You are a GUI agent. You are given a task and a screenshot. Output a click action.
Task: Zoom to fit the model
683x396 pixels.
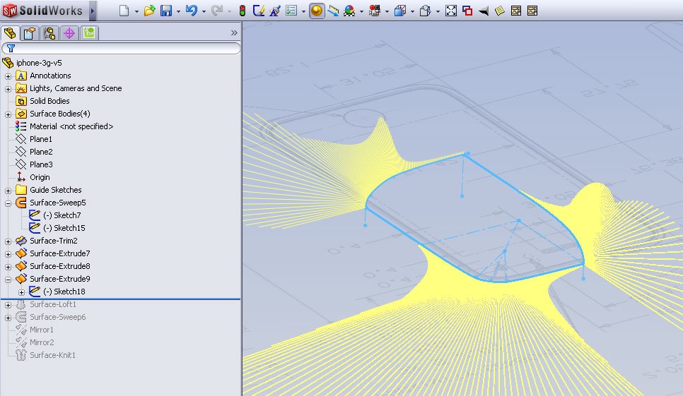click(451, 11)
